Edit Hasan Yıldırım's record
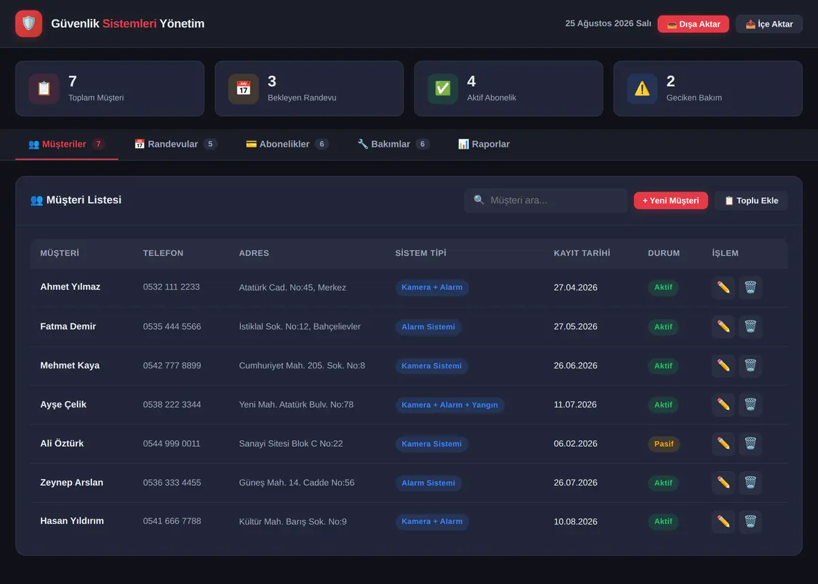The image size is (818, 584). [x=723, y=522]
